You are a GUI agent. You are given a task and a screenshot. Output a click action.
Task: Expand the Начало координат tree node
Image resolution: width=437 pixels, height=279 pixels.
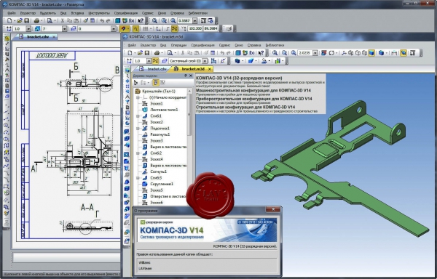(x=138, y=97)
